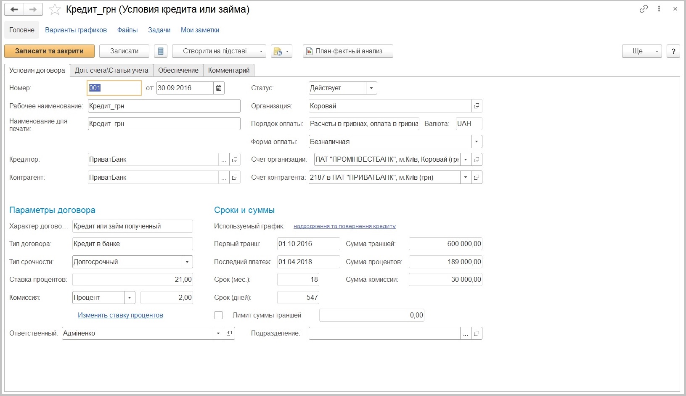
Task: Switch to Доп. счета\Статьи учета tab
Action: pos(111,71)
